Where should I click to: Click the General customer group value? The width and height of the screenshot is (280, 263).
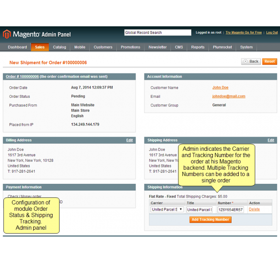point(219,105)
